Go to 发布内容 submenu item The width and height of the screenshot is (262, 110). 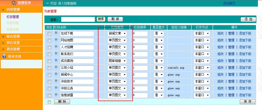point(13,30)
